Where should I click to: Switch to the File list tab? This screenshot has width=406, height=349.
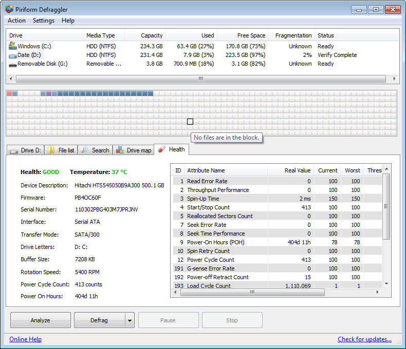point(61,150)
